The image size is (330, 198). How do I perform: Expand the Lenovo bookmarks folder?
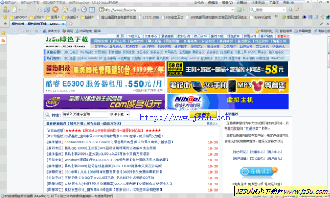pyautogui.click(x=18, y=18)
